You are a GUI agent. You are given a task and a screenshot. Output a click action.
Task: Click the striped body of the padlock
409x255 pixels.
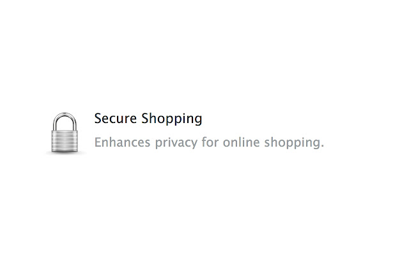point(65,141)
